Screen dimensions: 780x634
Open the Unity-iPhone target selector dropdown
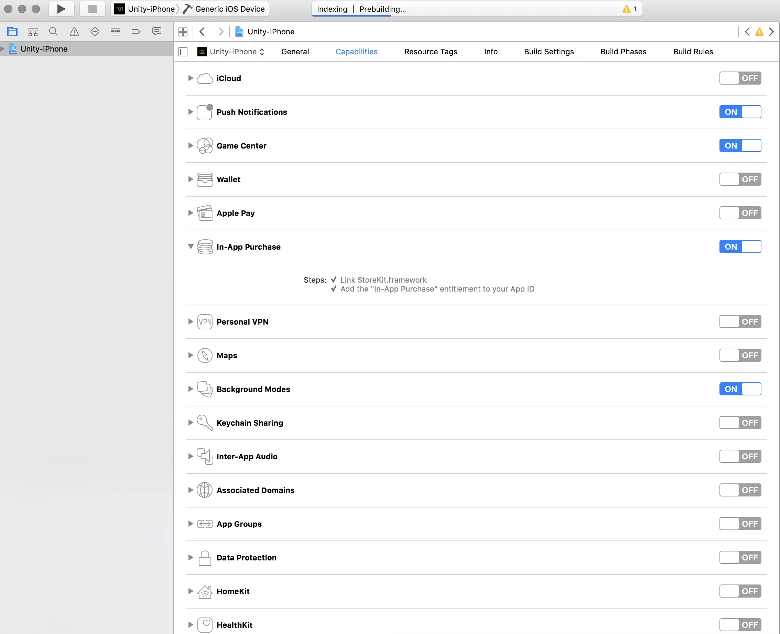[231, 52]
